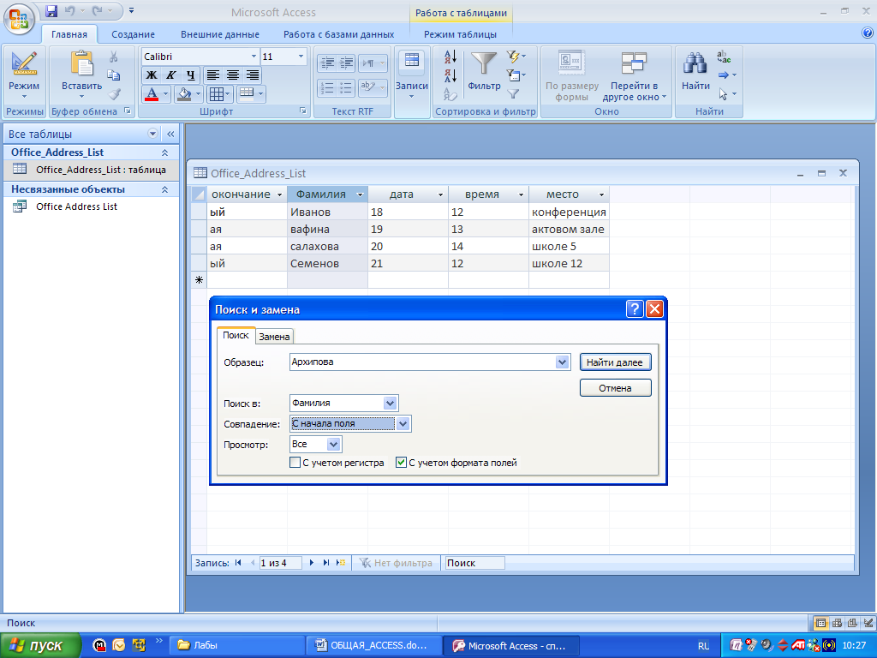Click пуск Start button
877x658 pixels.
[40, 645]
